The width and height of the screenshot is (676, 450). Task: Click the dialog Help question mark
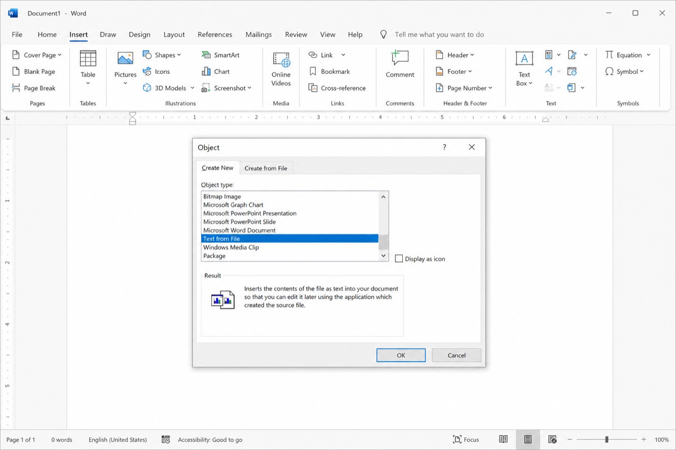(x=444, y=147)
